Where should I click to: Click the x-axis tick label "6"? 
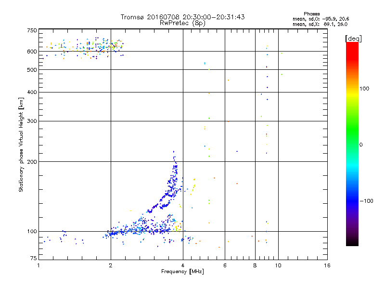(x=225, y=265)
